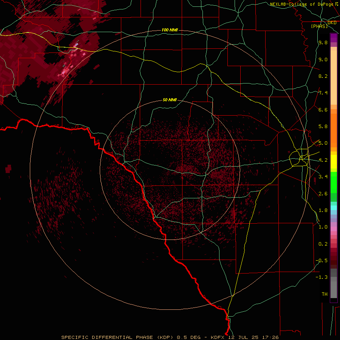
Task: Click the 3.4 value on the color scale
Action: (323, 177)
